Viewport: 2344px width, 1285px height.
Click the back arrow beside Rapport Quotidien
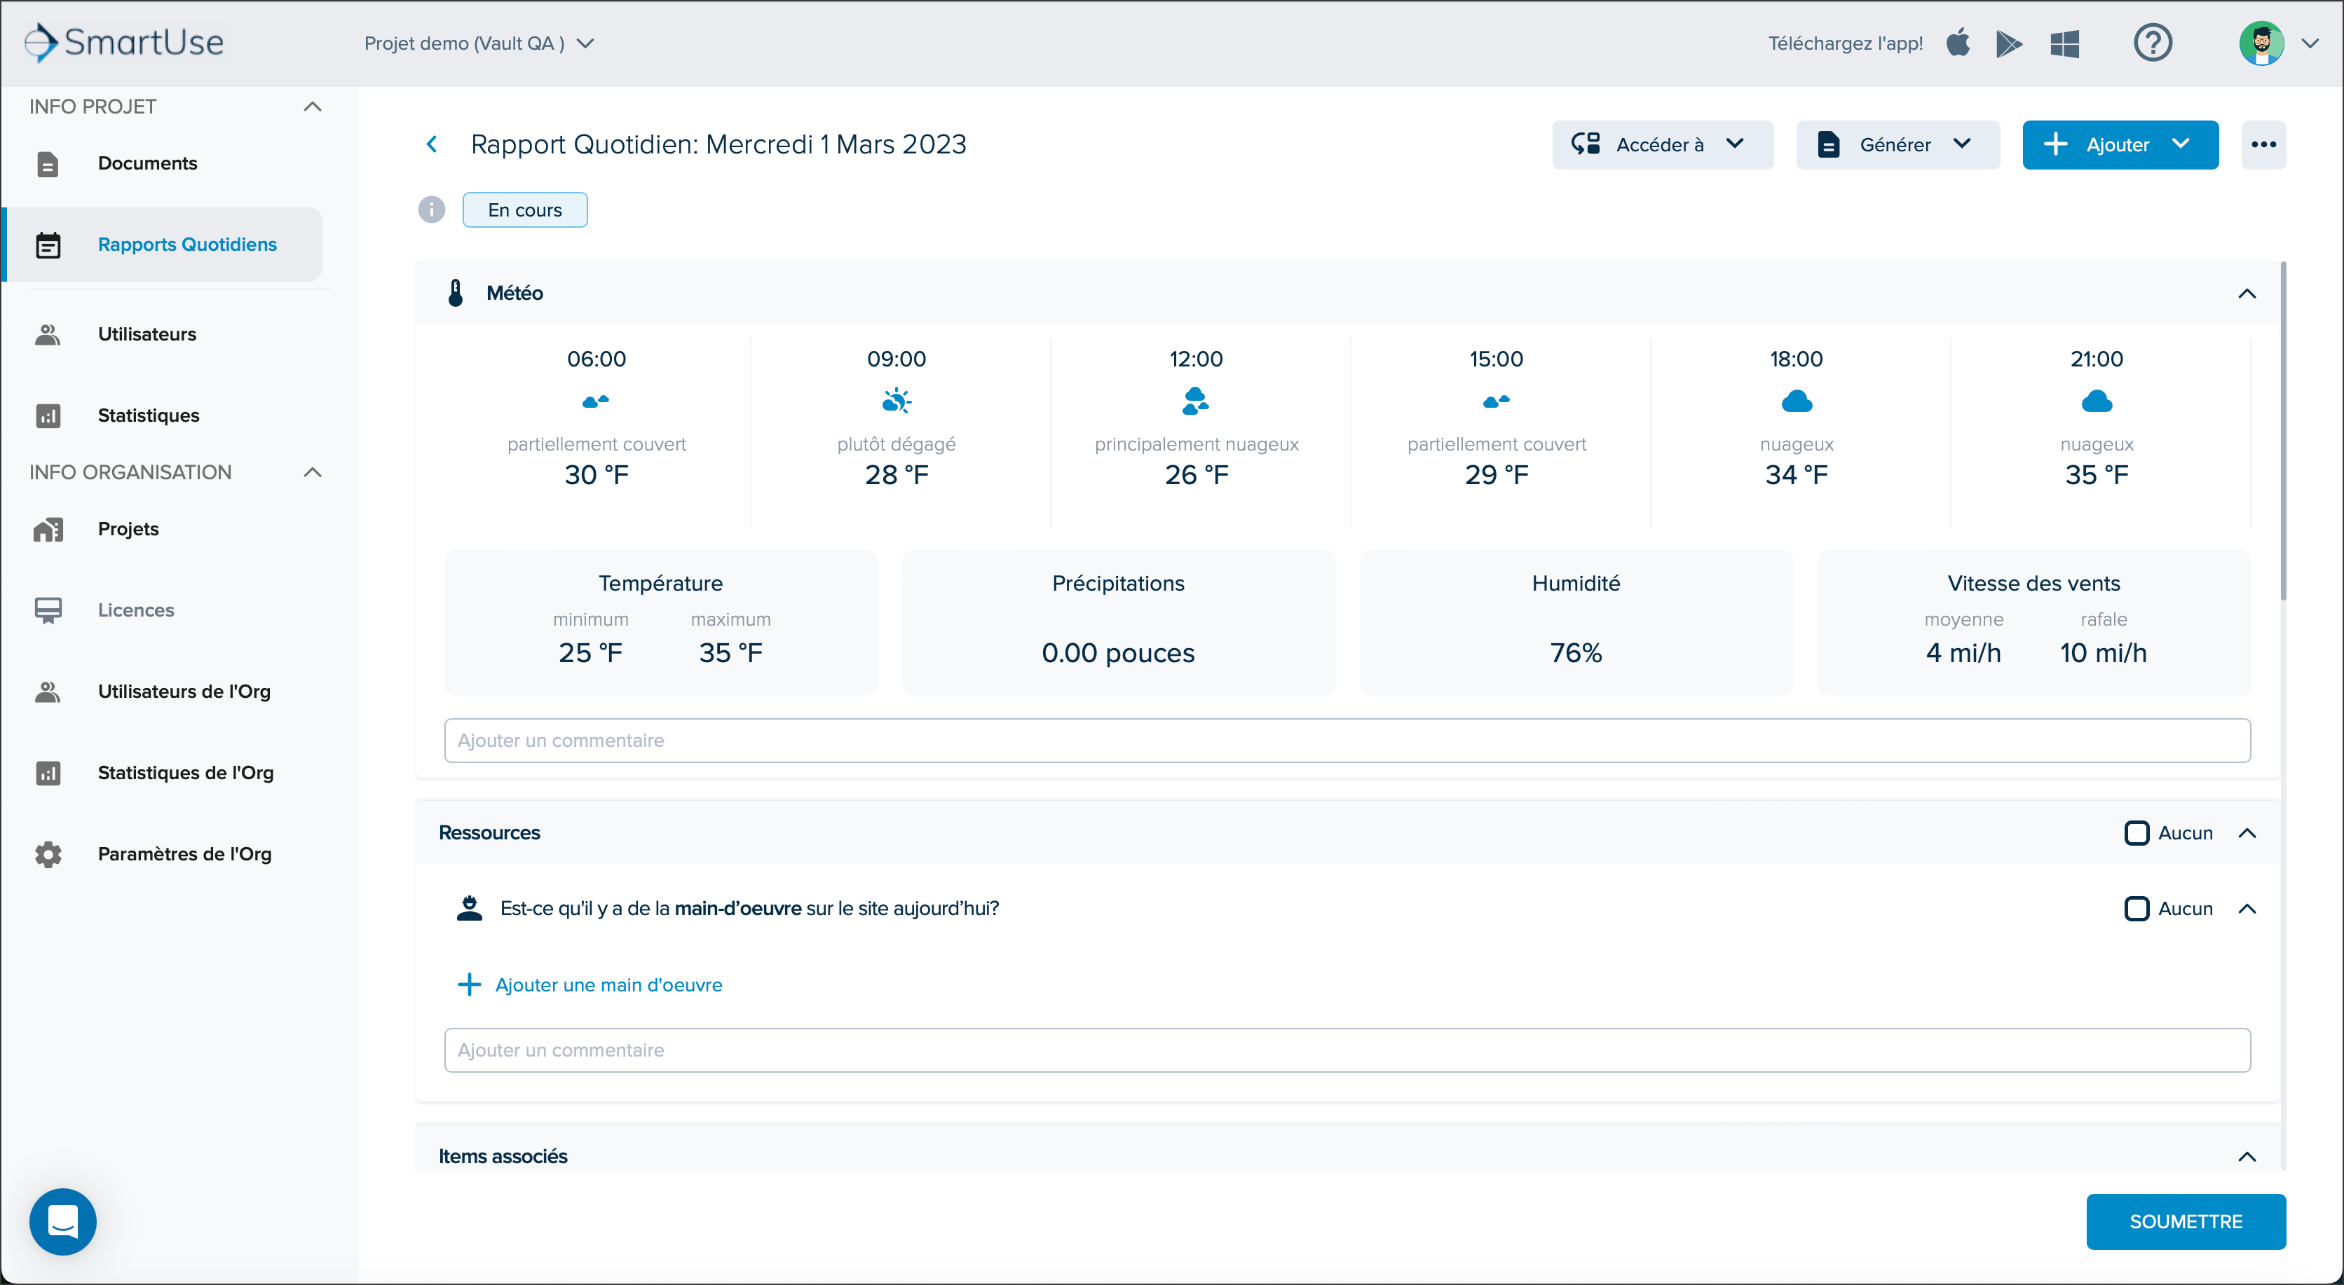click(432, 144)
